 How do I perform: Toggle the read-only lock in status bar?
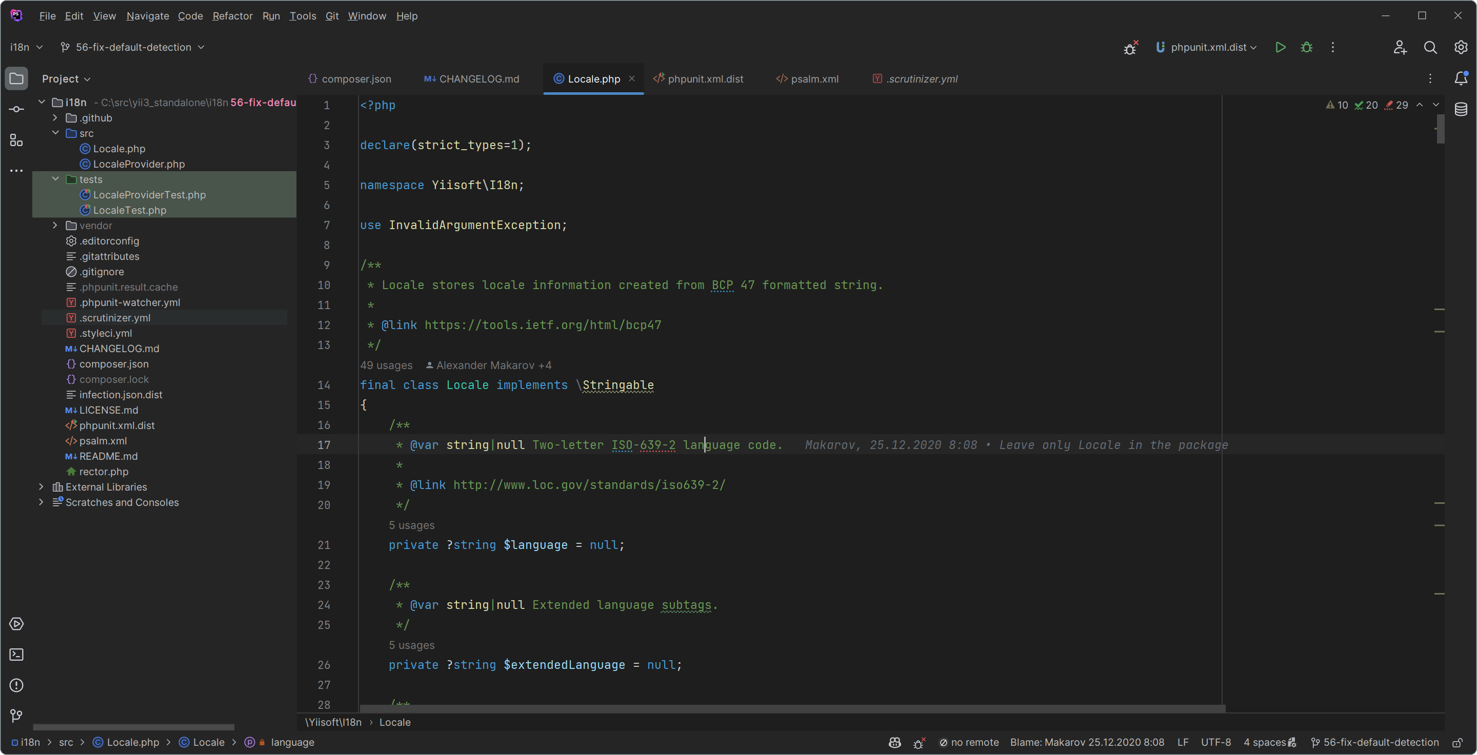[1457, 742]
